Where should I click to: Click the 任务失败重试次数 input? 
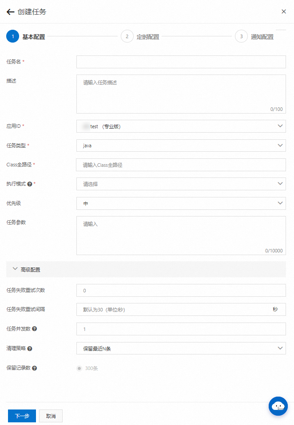pos(181,290)
